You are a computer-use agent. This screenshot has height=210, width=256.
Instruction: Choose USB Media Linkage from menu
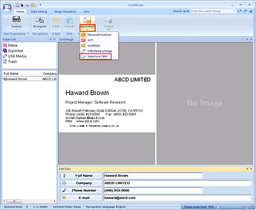click(99, 51)
